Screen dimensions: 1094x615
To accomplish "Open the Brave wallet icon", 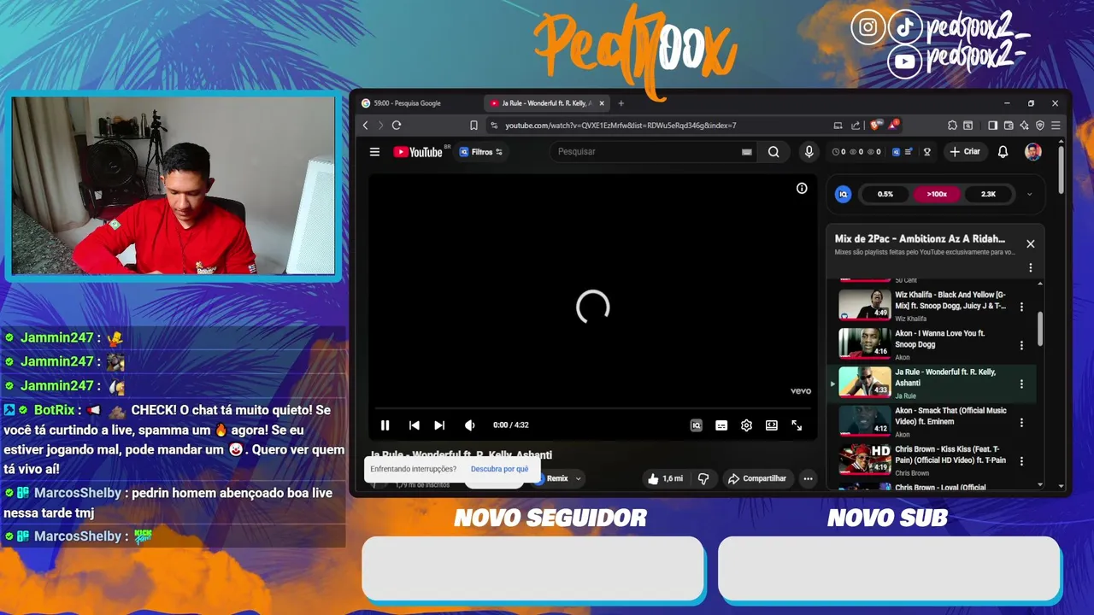I will click(1009, 126).
